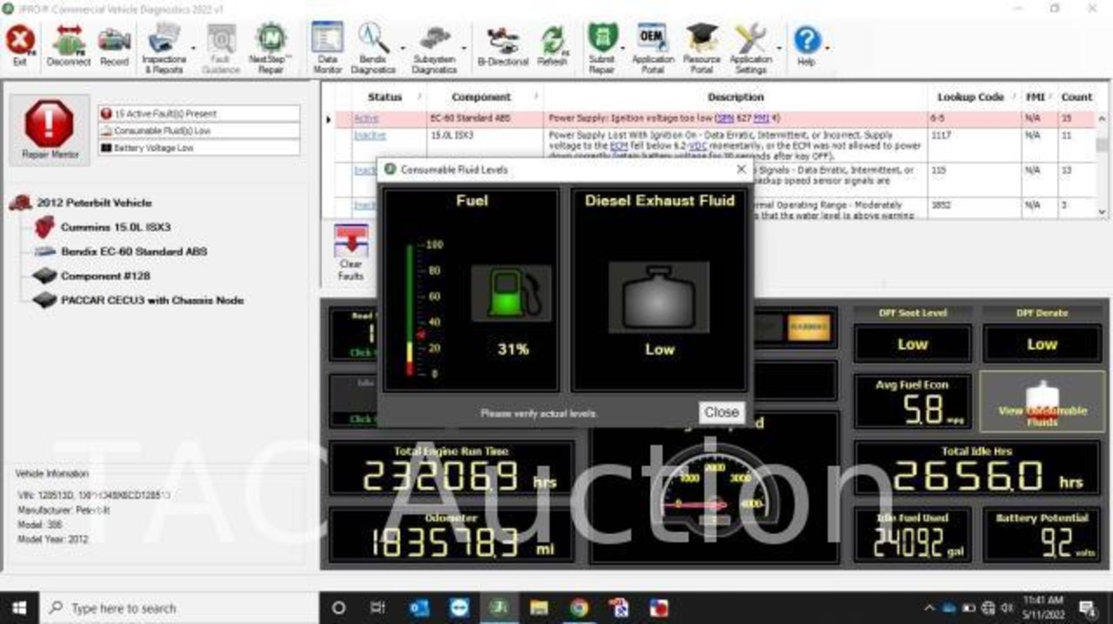Open Bendix Diagnostics
Screen dimensions: 1113x624
[373, 49]
